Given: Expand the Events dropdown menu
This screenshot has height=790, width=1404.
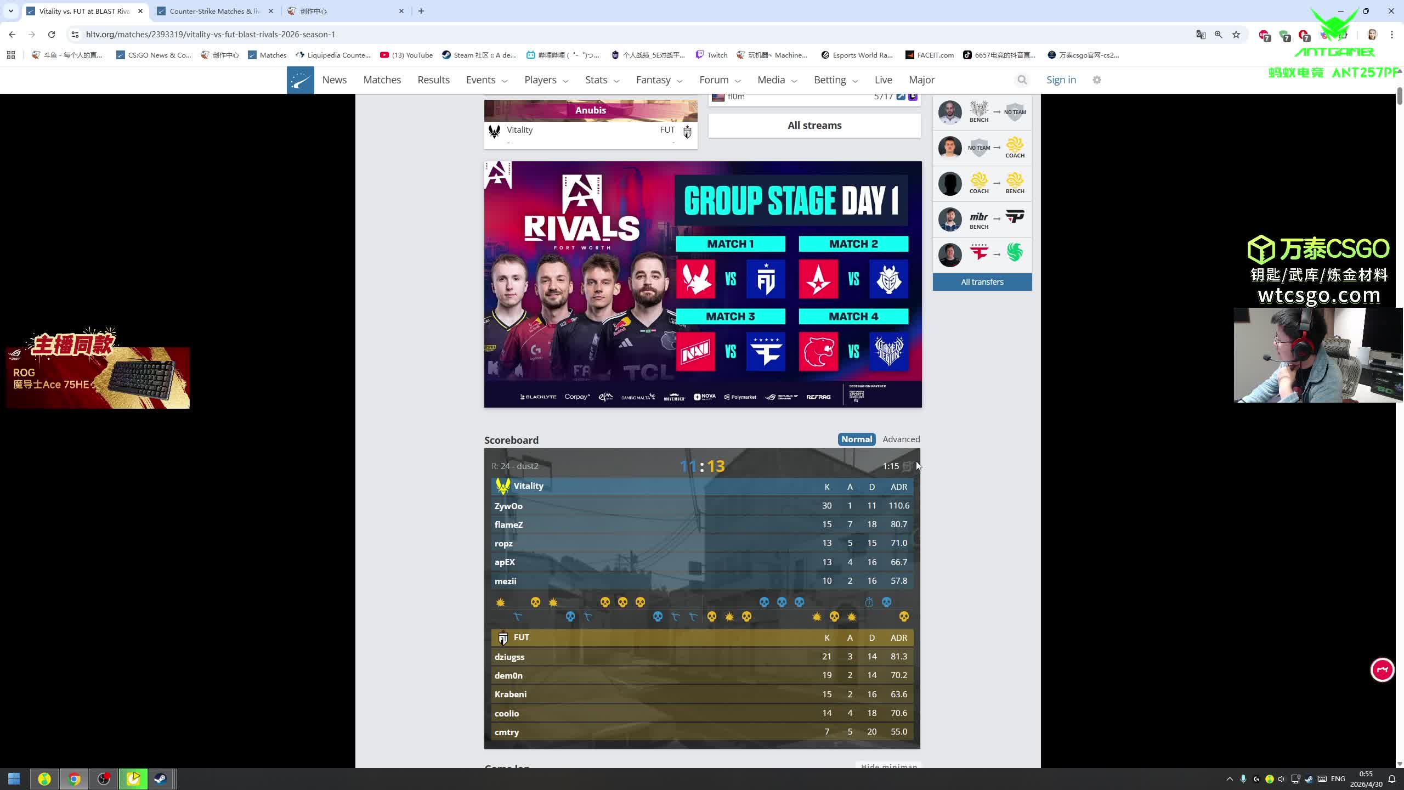Looking at the screenshot, I should click(x=486, y=80).
